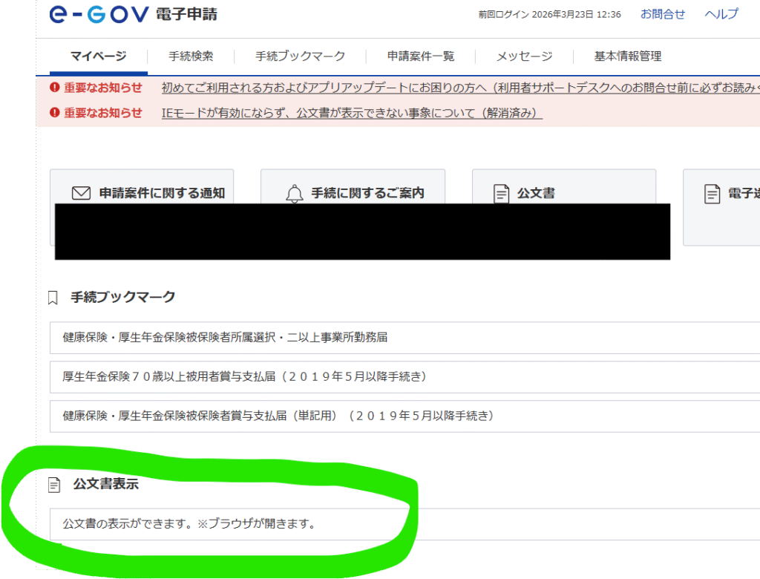Click the document icon on the 電子送 card
The image size is (760, 579).
712,194
